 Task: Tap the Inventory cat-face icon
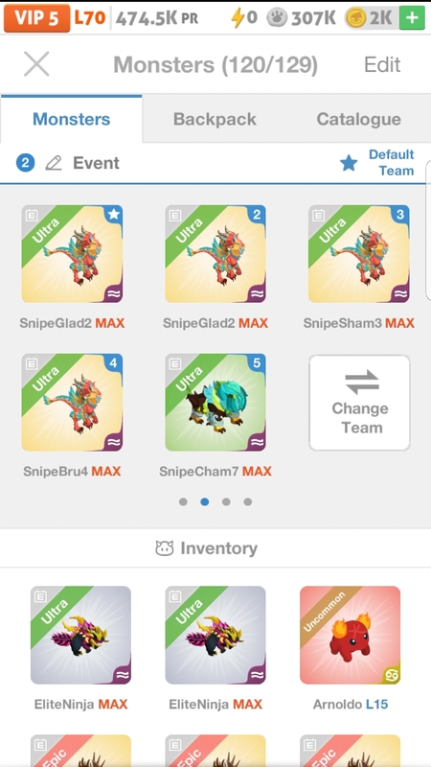click(x=164, y=548)
